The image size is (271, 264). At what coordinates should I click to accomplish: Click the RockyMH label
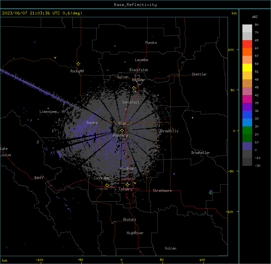[x=77, y=71]
